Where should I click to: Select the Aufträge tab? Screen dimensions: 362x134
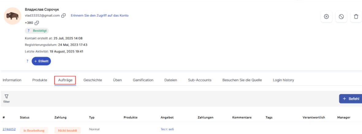[x=65, y=80]
